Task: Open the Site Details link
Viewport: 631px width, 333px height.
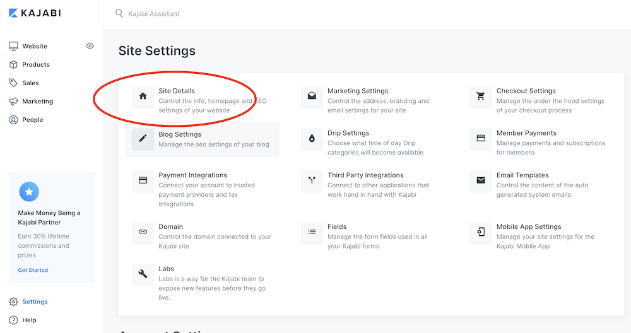Action: 177,91
